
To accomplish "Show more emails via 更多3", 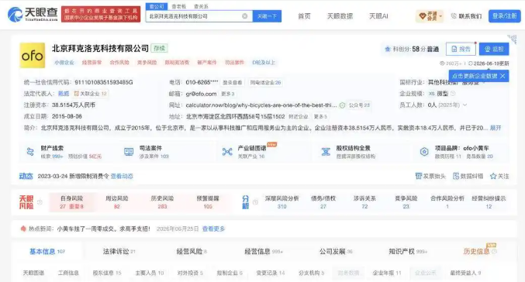I will (x=228, y=94).
